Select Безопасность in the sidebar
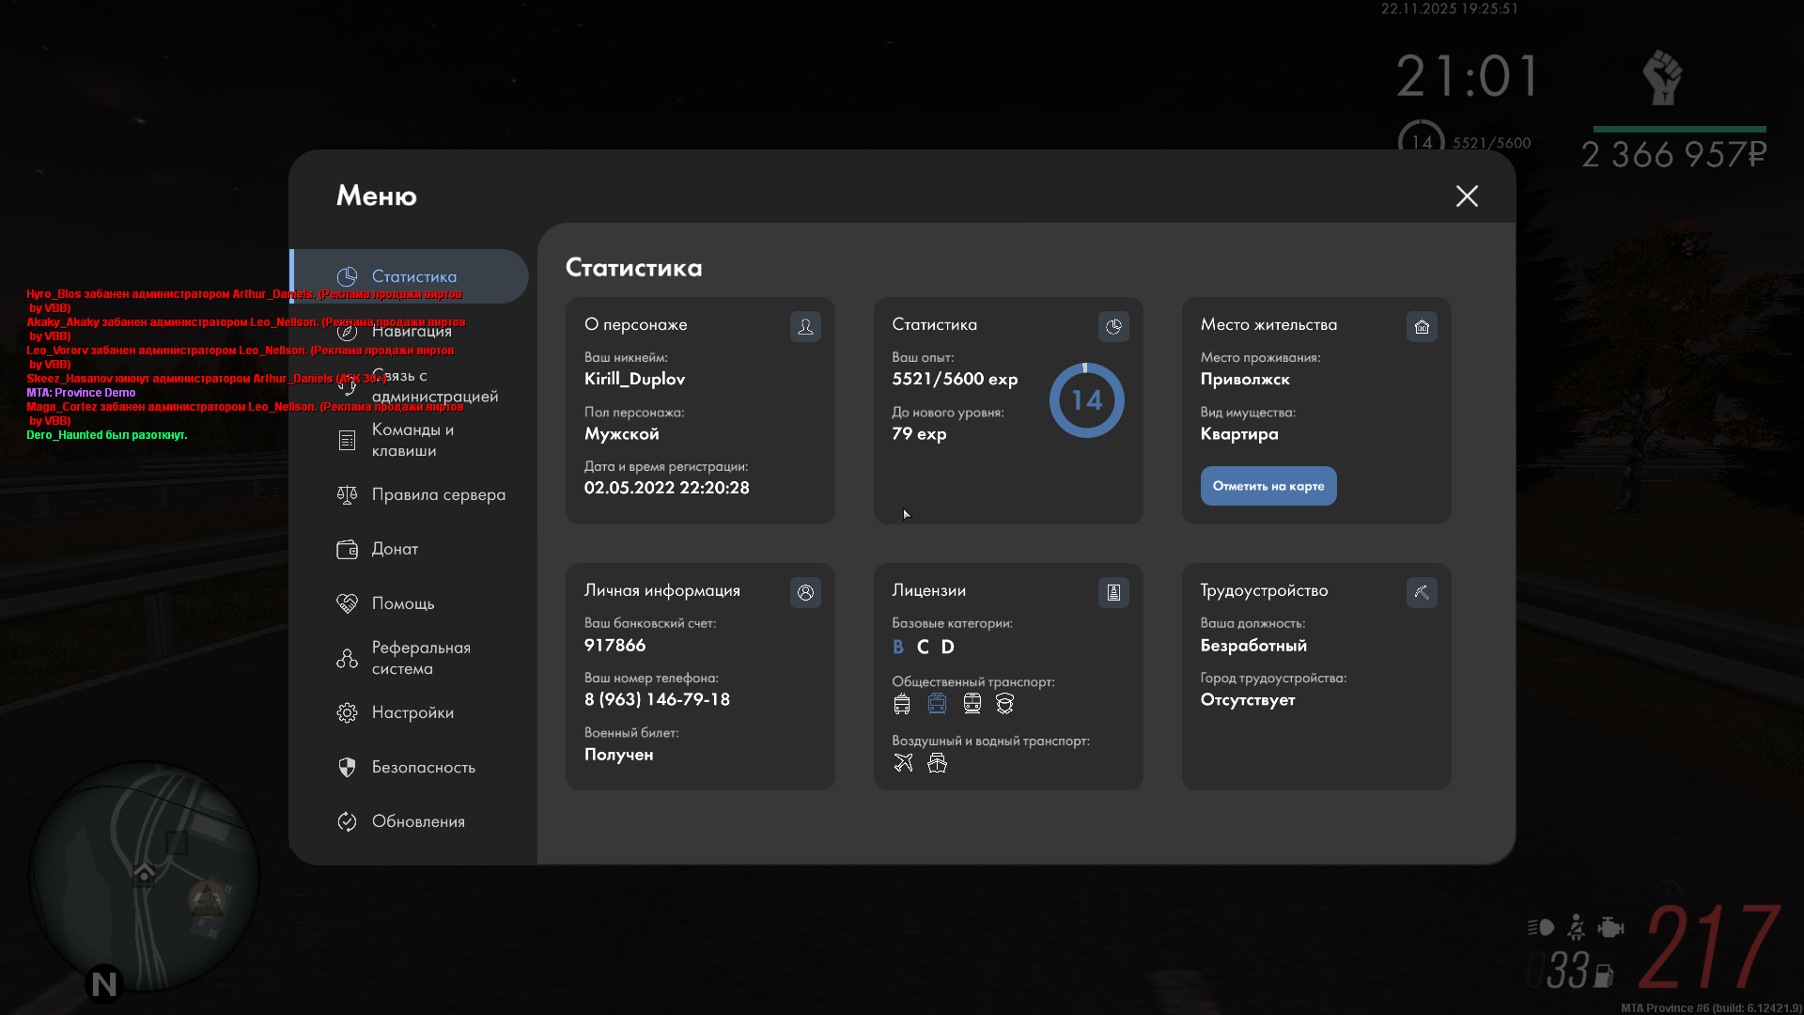The height and width of the screenshot is (1015, 1804). tap(423, 767)
